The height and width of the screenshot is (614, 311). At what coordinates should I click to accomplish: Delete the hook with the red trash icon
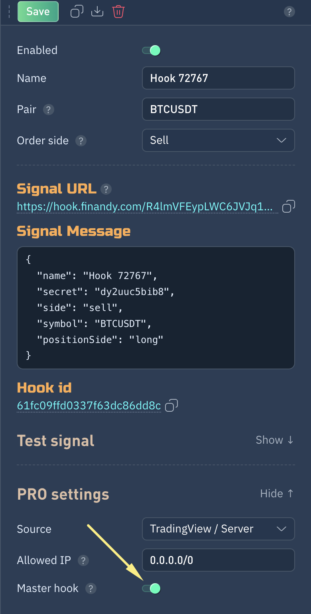coord(118,12)
